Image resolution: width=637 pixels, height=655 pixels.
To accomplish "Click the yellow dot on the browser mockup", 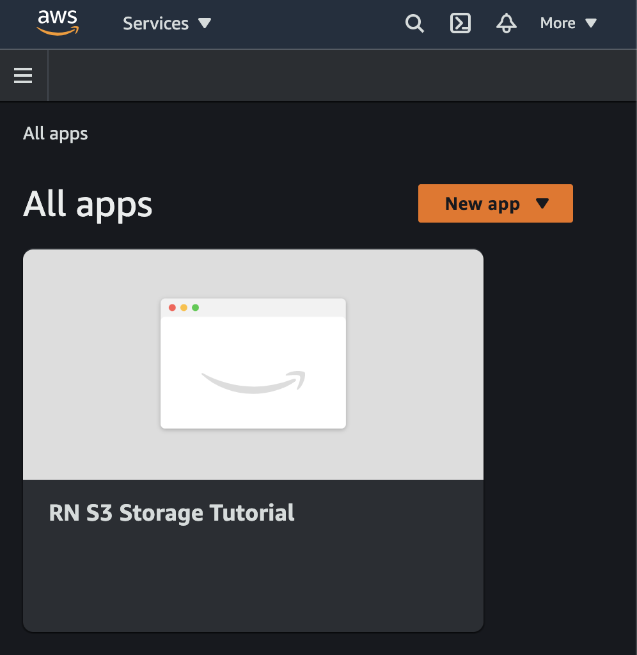I will pos(184,307).
